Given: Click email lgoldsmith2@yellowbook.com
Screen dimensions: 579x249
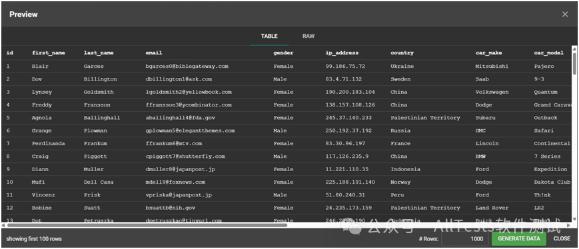Looking at the screenshot, I should tap(189, 93).
